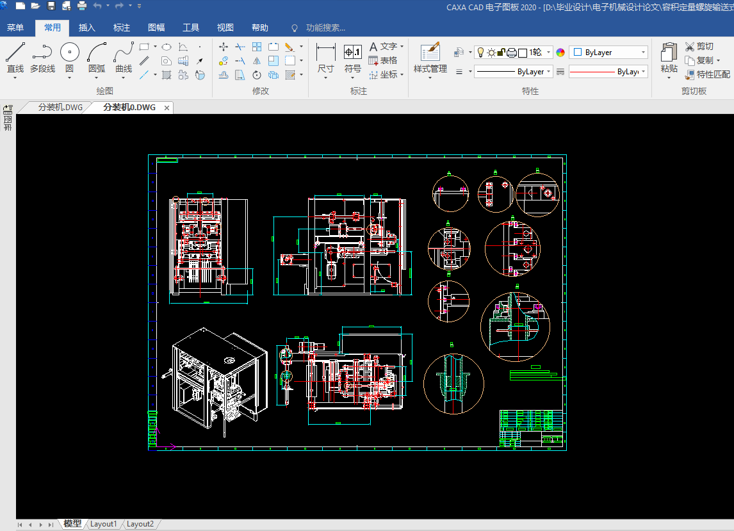Switch to the 标注 ribbon tab
Image resolution: width=734 pixels, height=531 pixels.
[x=121, y=28]
